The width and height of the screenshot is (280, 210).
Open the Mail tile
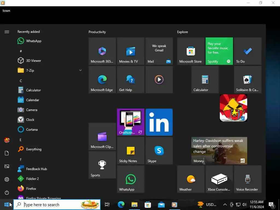coord(159,51)
